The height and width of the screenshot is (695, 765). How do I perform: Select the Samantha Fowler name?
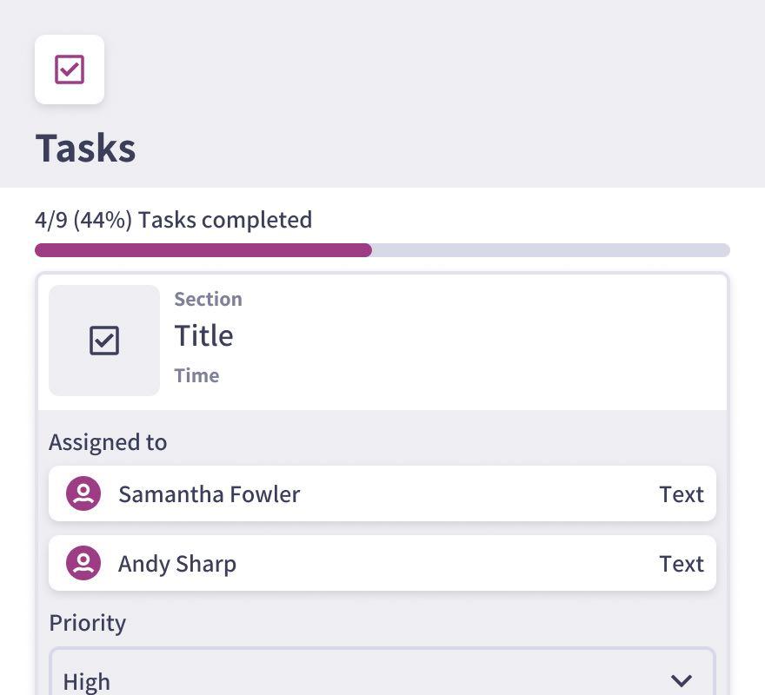209,494
